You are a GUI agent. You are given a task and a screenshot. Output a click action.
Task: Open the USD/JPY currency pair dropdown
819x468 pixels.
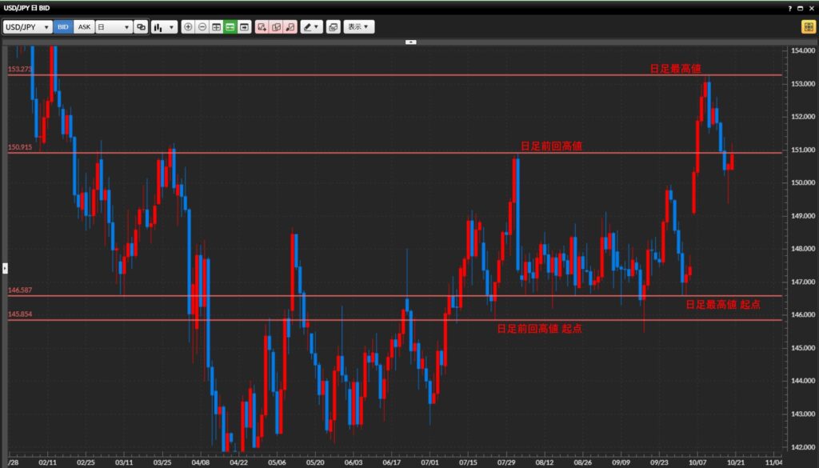click(28, 26)
